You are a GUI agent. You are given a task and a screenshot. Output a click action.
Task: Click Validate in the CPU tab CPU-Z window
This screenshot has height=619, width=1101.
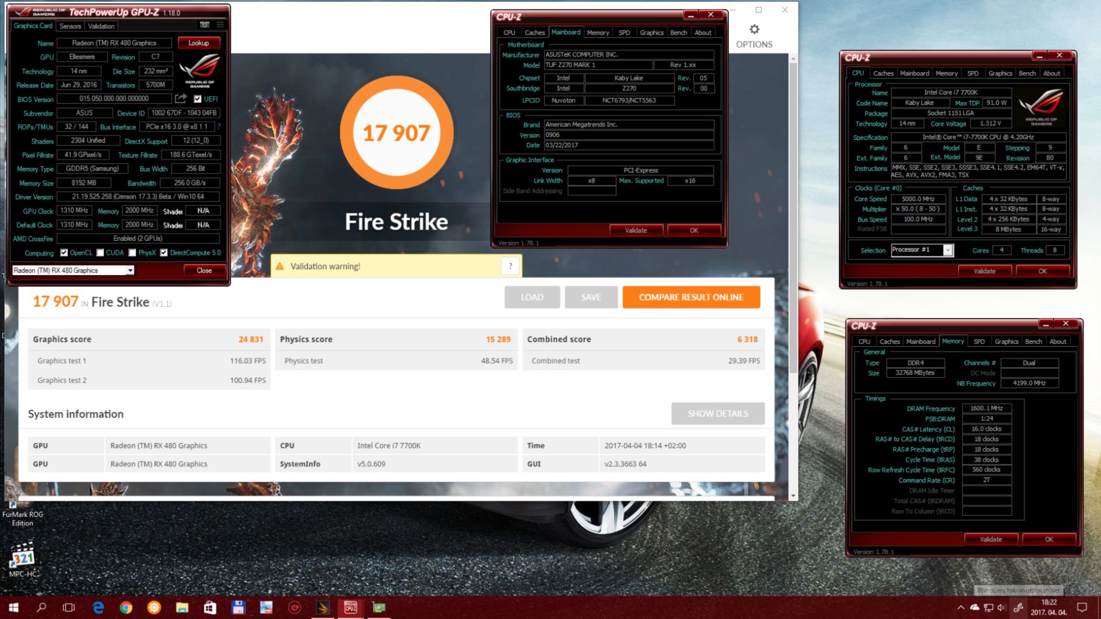click(984, 271)
